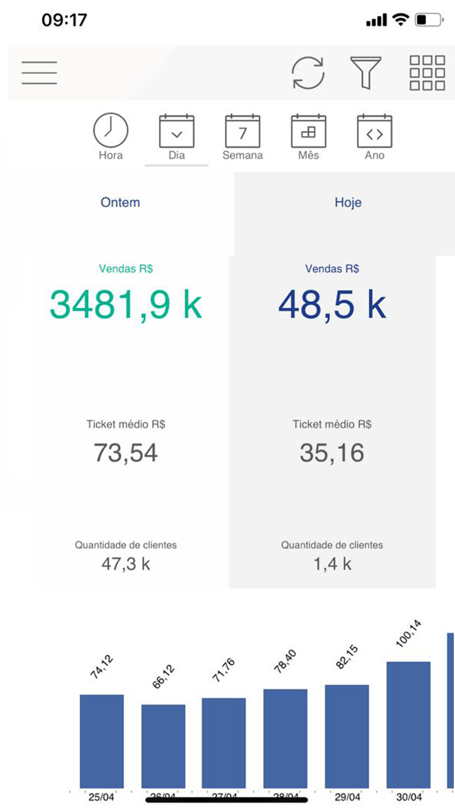Select the Hora clock icon
The width and height of the screenshot is (455, 810).
111,130
